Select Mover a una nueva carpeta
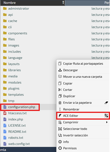Image resolution: width=110 pixels, height=152 pixels. pyautogui.click(x=83, y=77)
